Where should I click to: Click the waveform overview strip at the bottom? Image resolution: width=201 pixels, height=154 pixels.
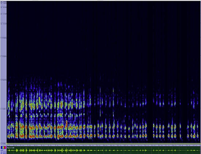click(x=103, y=150)
